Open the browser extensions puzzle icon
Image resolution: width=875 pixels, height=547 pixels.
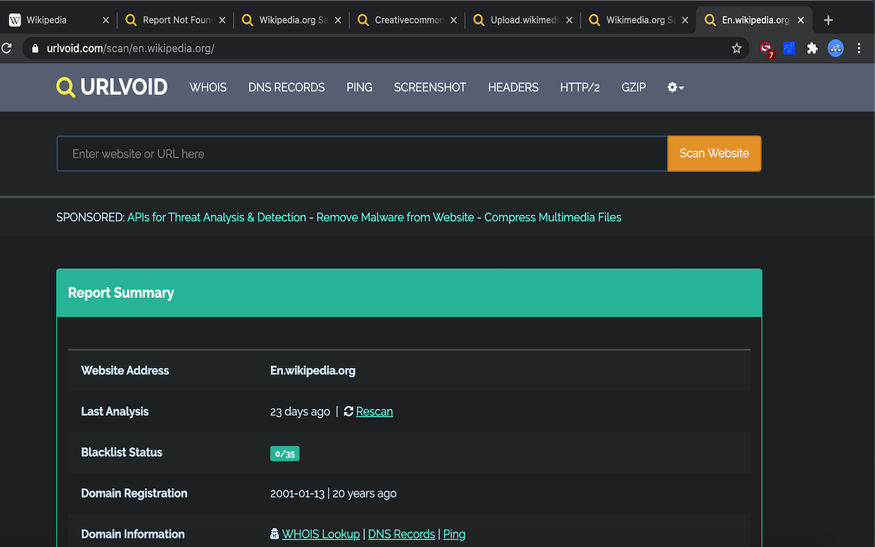[812, 49]
